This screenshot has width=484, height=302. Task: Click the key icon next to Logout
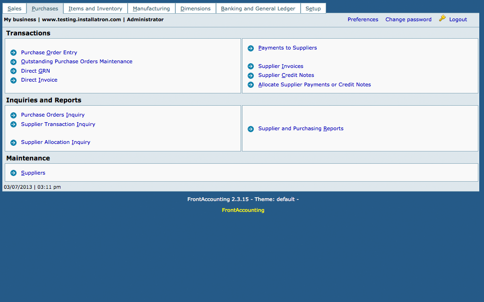(x=442, y=18)
